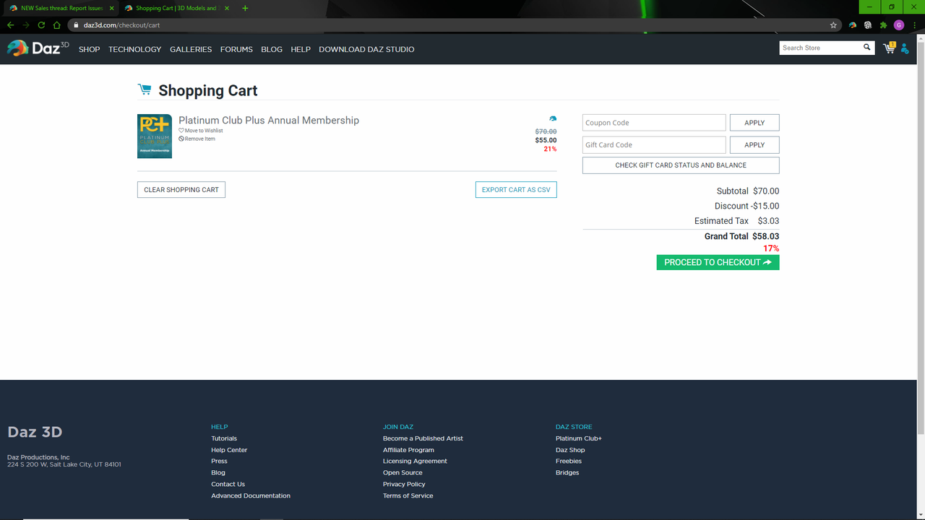Proceed to checkout
The image size is (925, 520).
click(718, 262)
